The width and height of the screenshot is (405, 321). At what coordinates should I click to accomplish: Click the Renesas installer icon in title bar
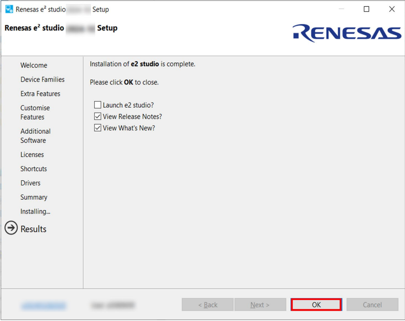9,9
